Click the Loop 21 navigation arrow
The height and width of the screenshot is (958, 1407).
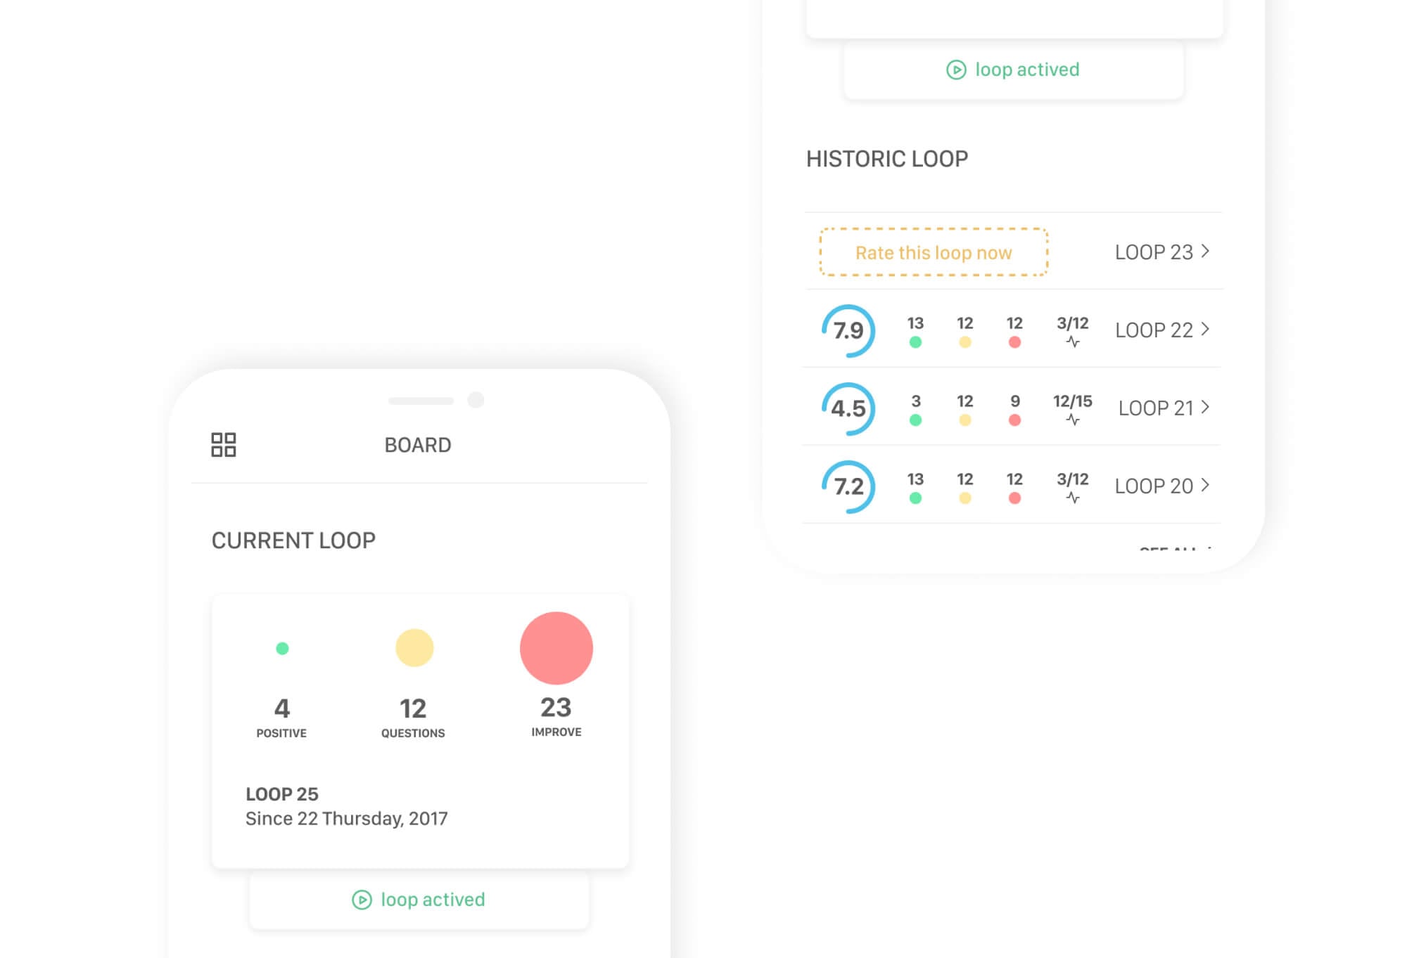[x=1206, y=408]
